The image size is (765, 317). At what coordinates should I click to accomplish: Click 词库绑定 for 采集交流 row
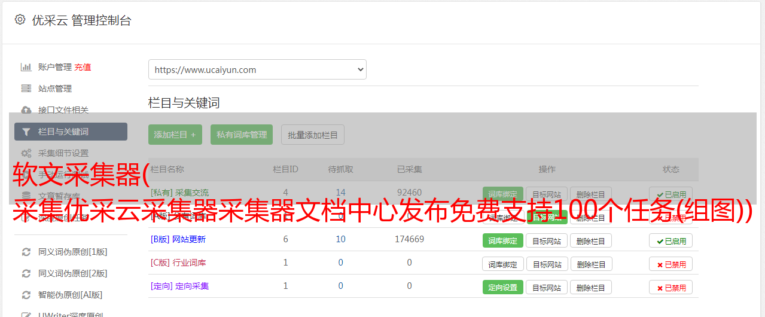(503, 194)
